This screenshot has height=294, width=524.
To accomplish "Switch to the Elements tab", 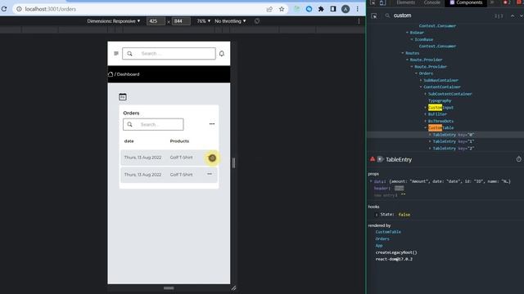I will coord(406,2).
